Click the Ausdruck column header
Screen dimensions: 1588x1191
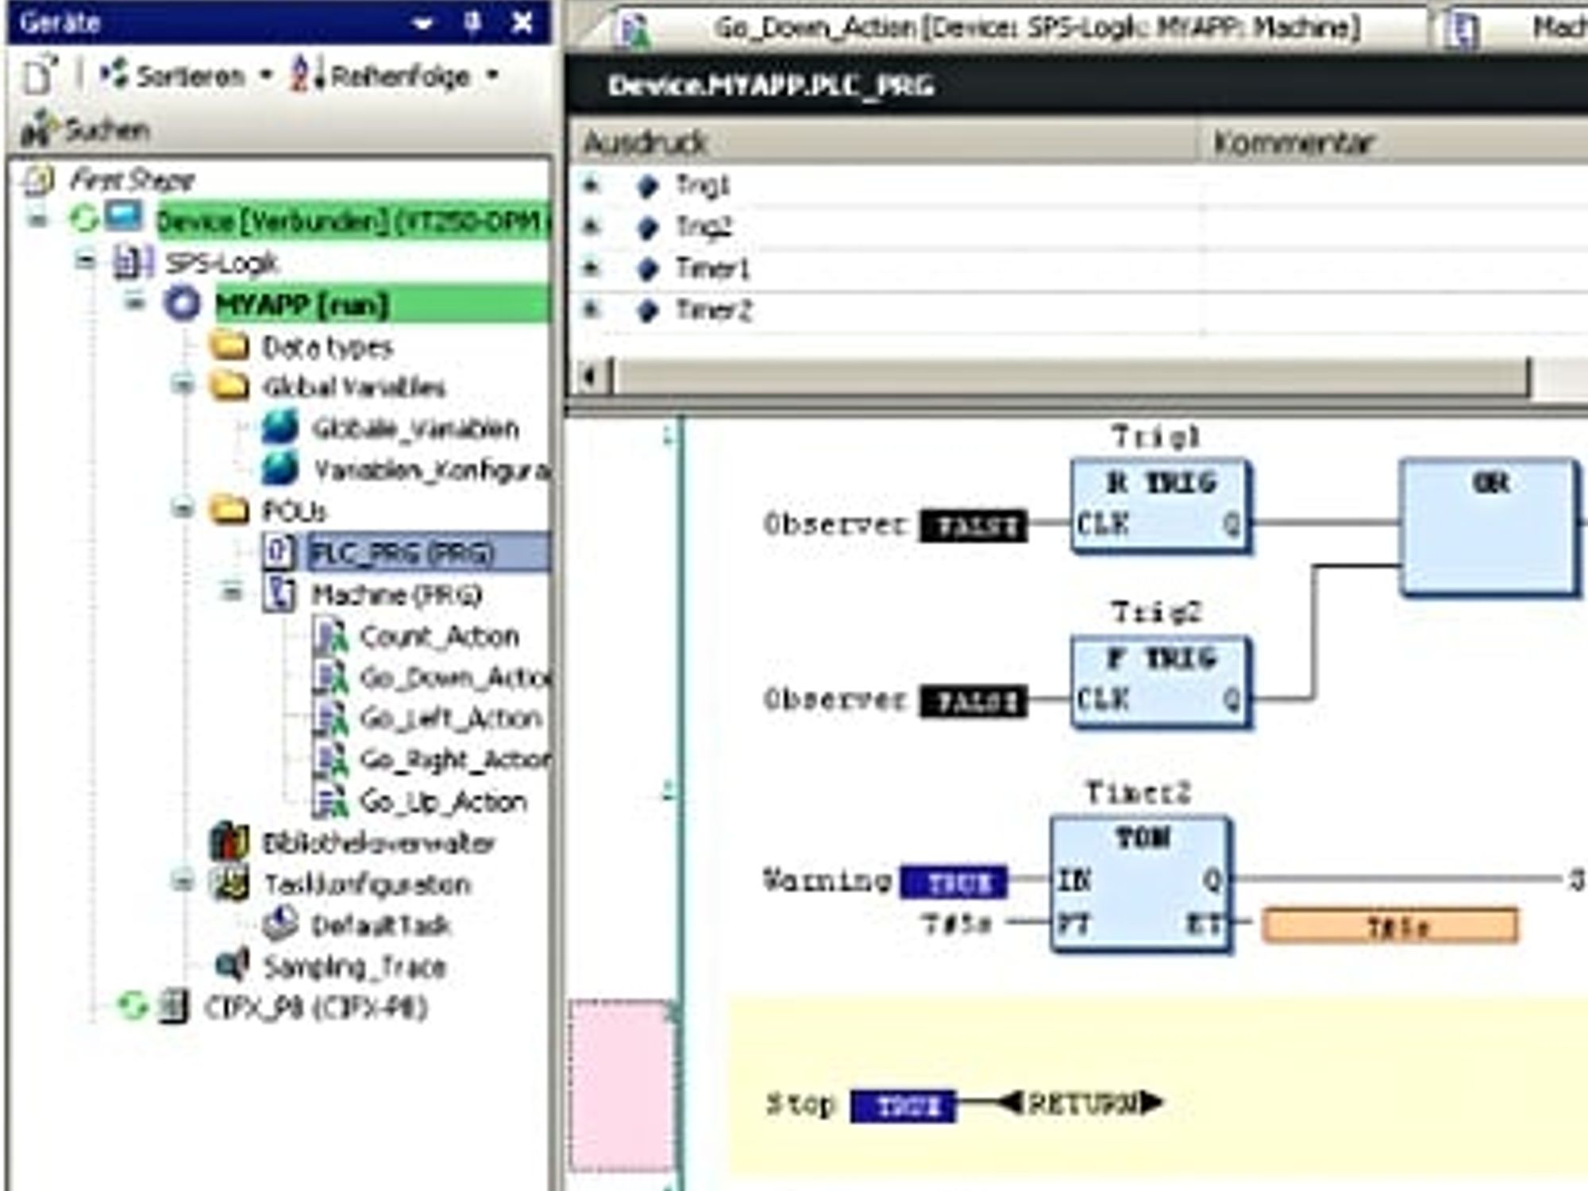pos(881,143)
